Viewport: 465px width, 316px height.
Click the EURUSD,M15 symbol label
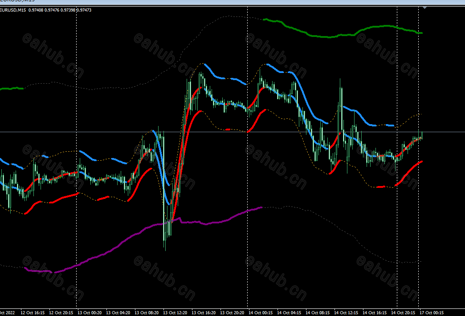13,10
